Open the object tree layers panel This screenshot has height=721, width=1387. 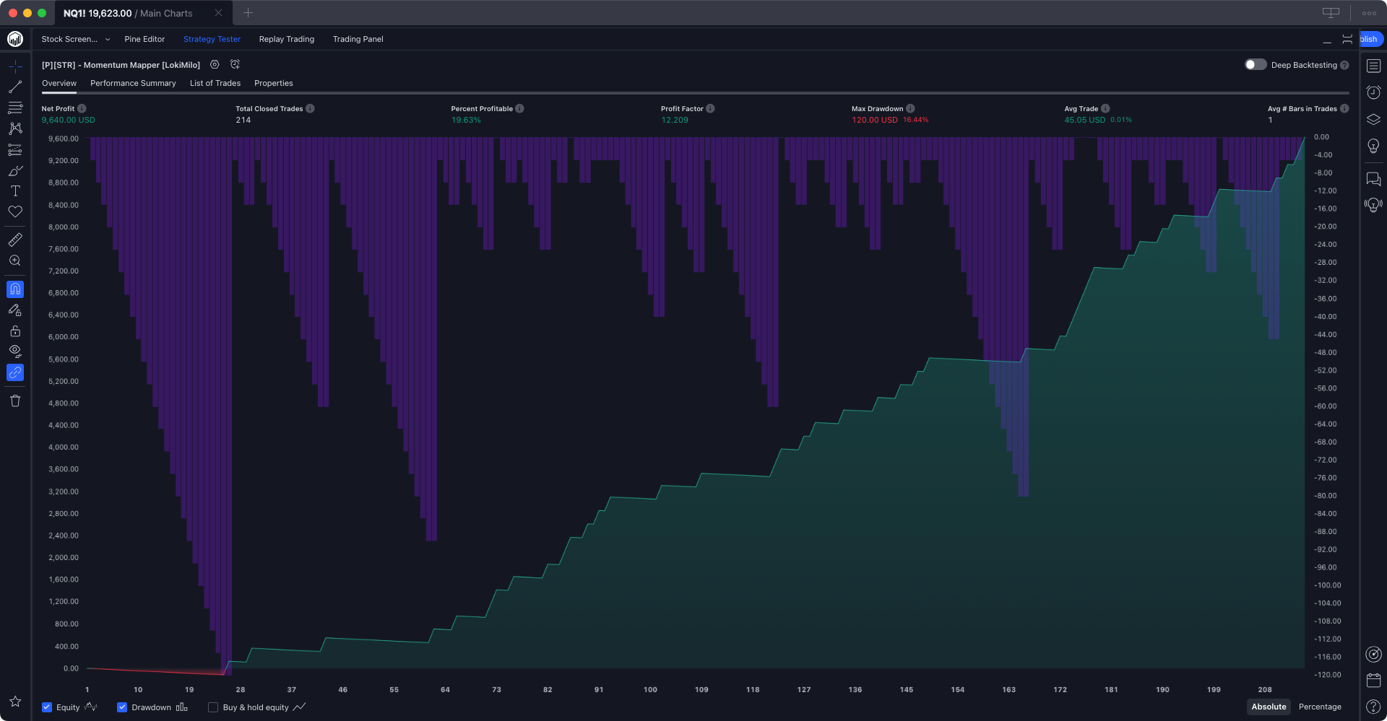tap(1373, 119)
